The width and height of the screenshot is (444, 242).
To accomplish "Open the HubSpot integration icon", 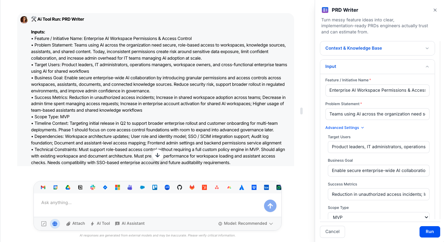I will tap(204, 188).
